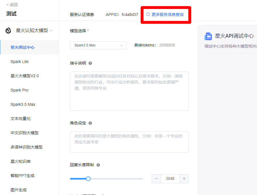Viewport: 257px width, 195px height.
Task: Focus the 指令说明 instruction text area
Action: click(x=129, y=91)
